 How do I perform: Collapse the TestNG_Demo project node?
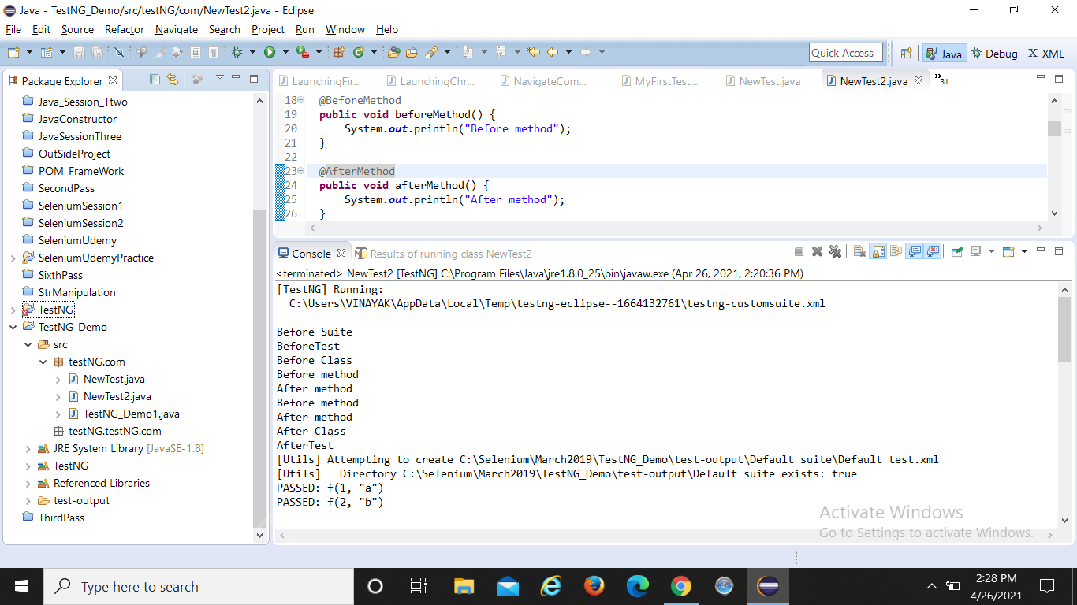pyautogui.click(x=13, y=327)
